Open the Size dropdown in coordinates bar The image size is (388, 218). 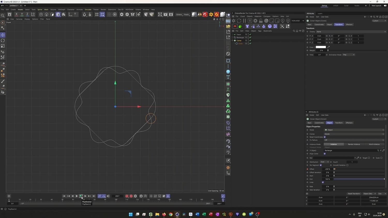382,193
